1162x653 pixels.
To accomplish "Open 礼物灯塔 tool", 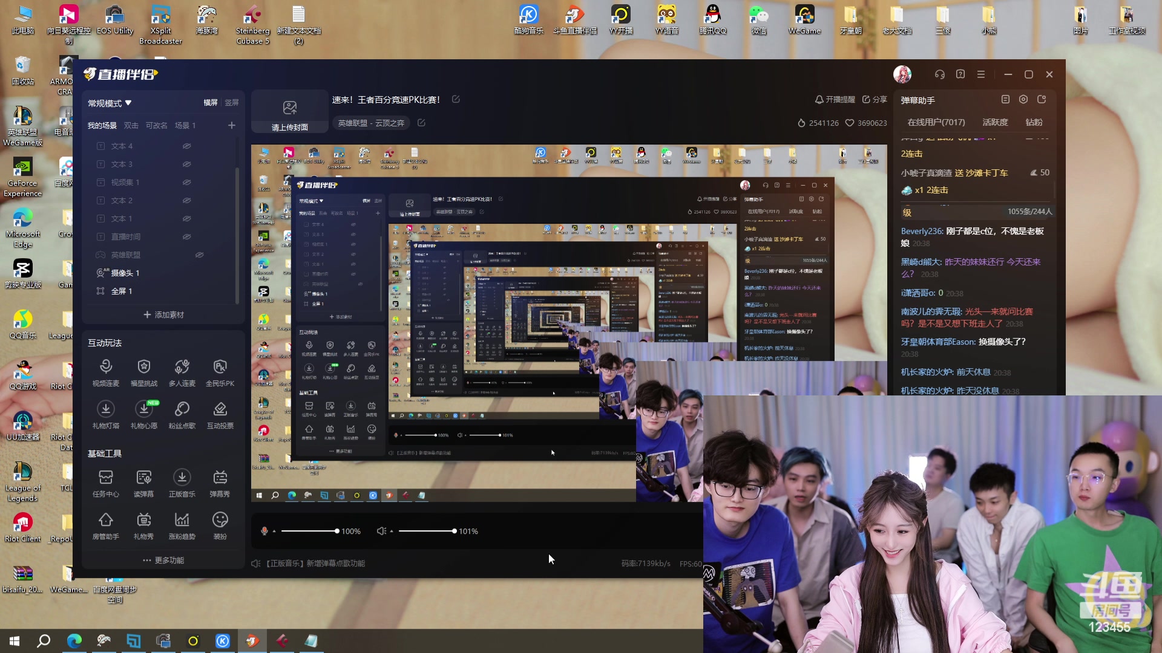I will [106, 415].
